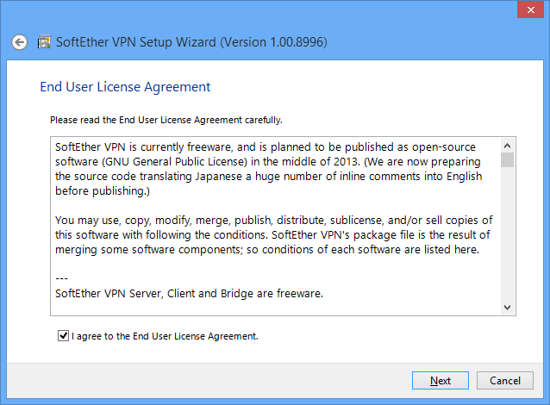Proceed by clicking the Next button

[441, 381]
